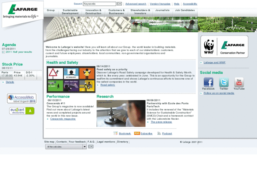Open the Innovation & Construction menu

pos(93,12)
